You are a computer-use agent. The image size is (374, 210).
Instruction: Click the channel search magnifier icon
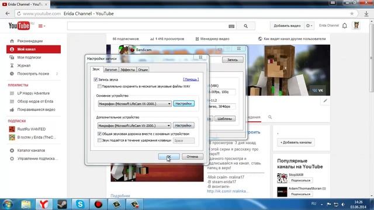coord(270,117)
